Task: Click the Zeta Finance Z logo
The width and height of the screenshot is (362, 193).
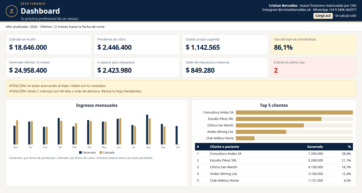Action: click(12, 11)
